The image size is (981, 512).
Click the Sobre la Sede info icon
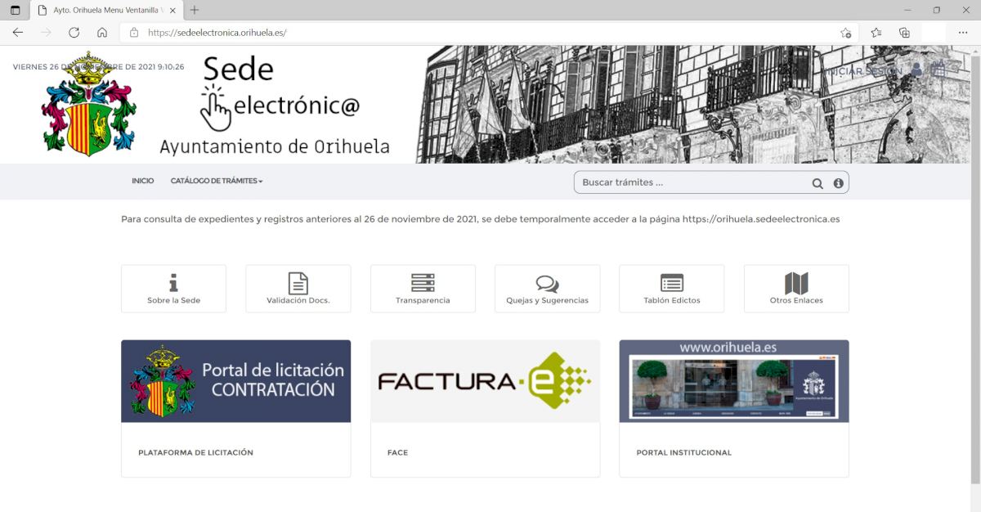click(173, 282)
